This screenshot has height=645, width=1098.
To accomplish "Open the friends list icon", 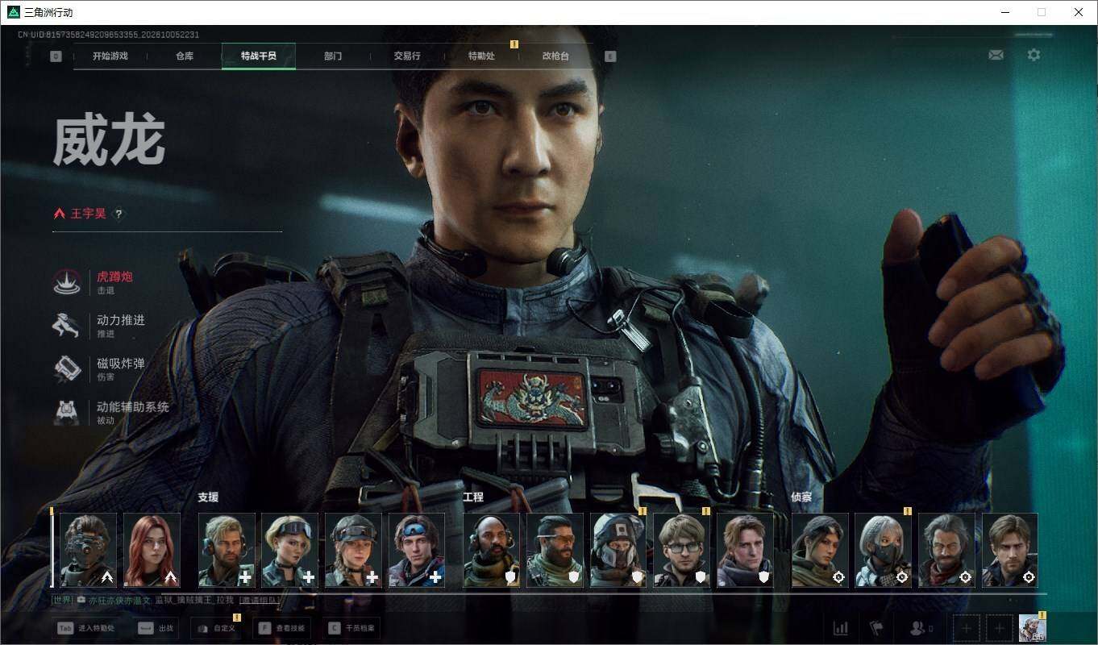I will click(x=921, y=628).
